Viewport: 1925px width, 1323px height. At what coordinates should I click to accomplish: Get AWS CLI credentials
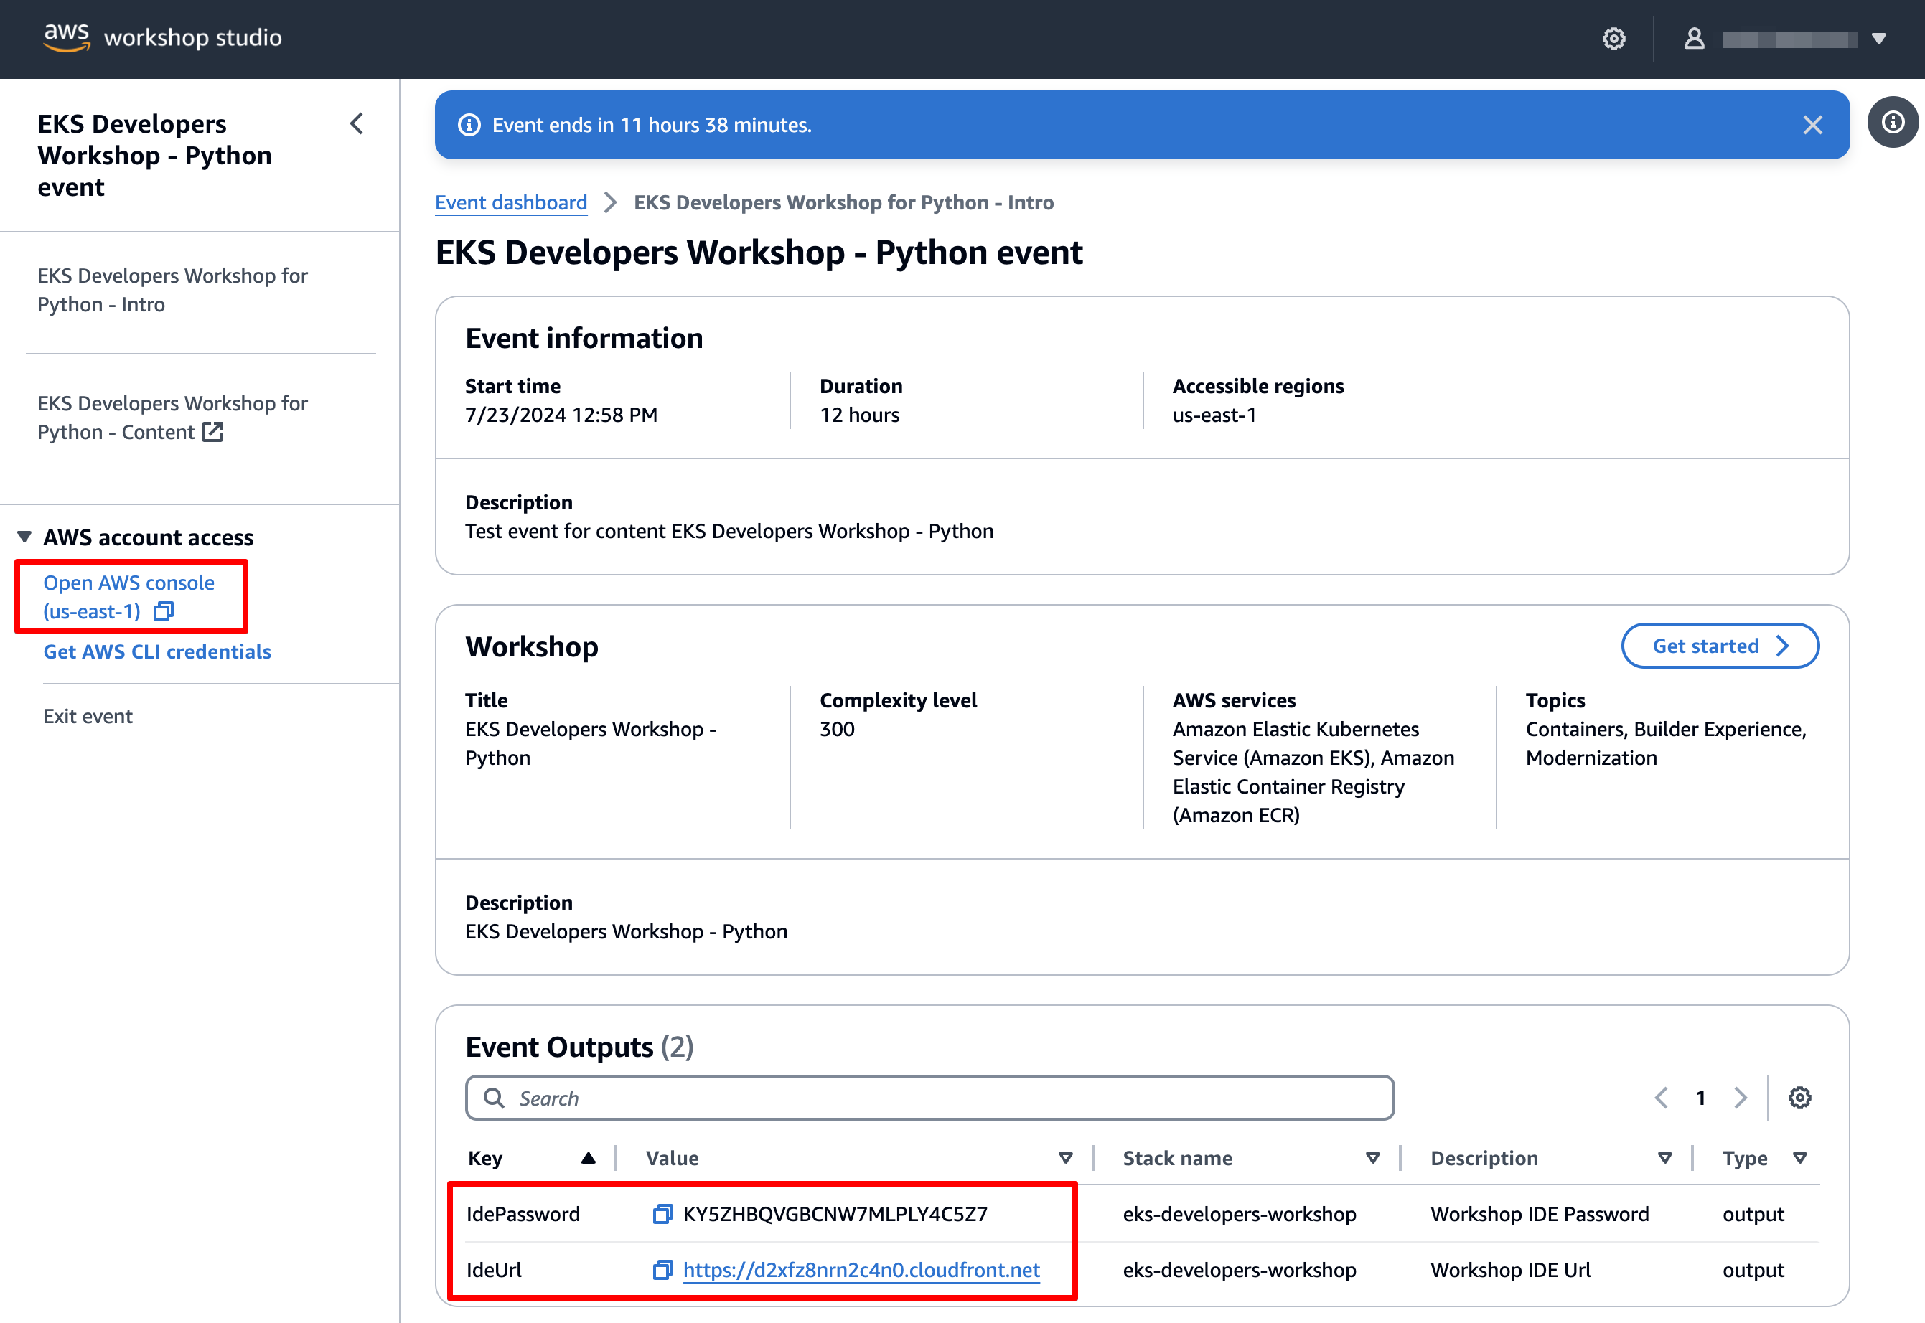click(x=156, y=651)
